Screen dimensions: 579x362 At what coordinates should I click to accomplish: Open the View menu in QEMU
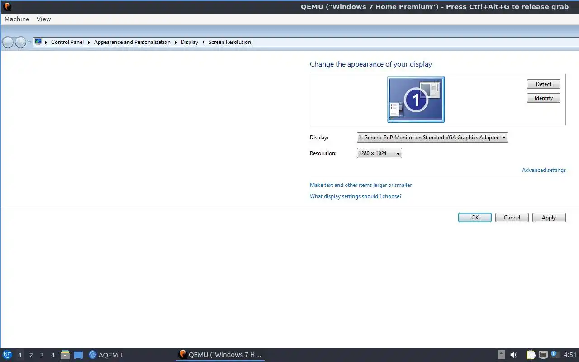43,19
